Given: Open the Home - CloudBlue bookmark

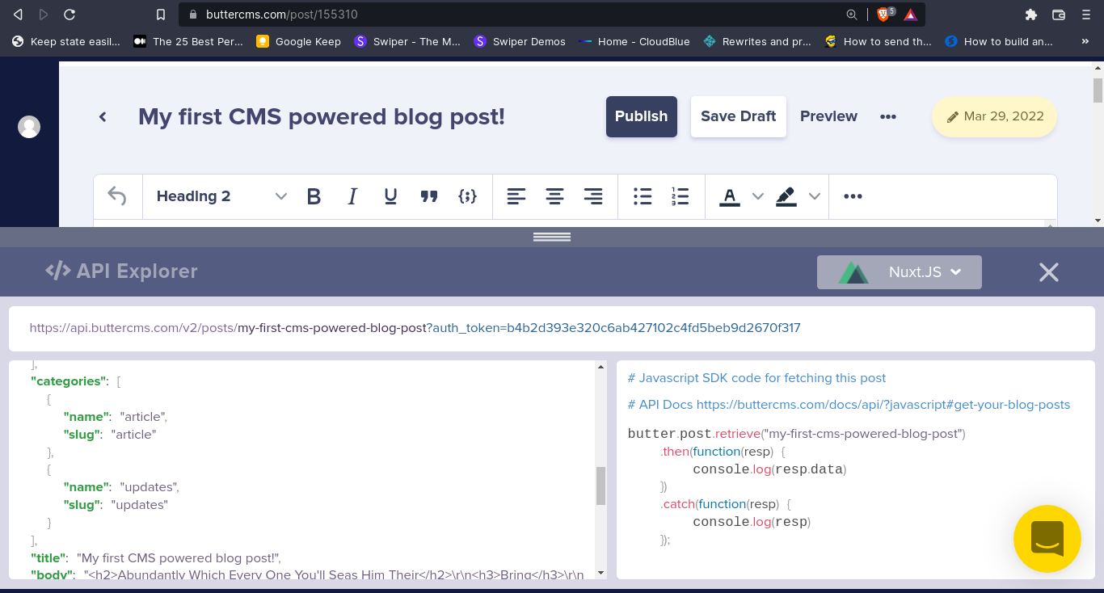Looking at the screenshot, I should (x=634, y=41).
